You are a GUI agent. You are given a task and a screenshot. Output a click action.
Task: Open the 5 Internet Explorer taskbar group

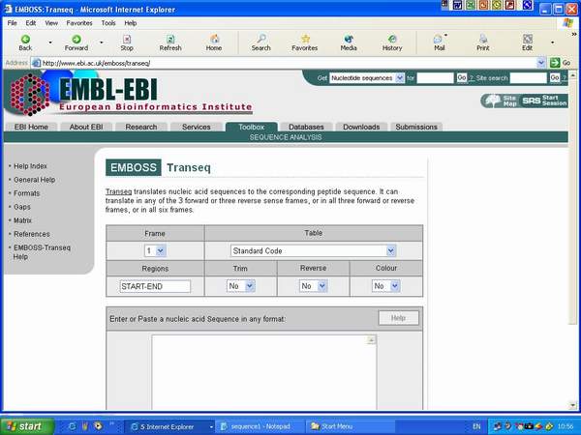[169, 426]
